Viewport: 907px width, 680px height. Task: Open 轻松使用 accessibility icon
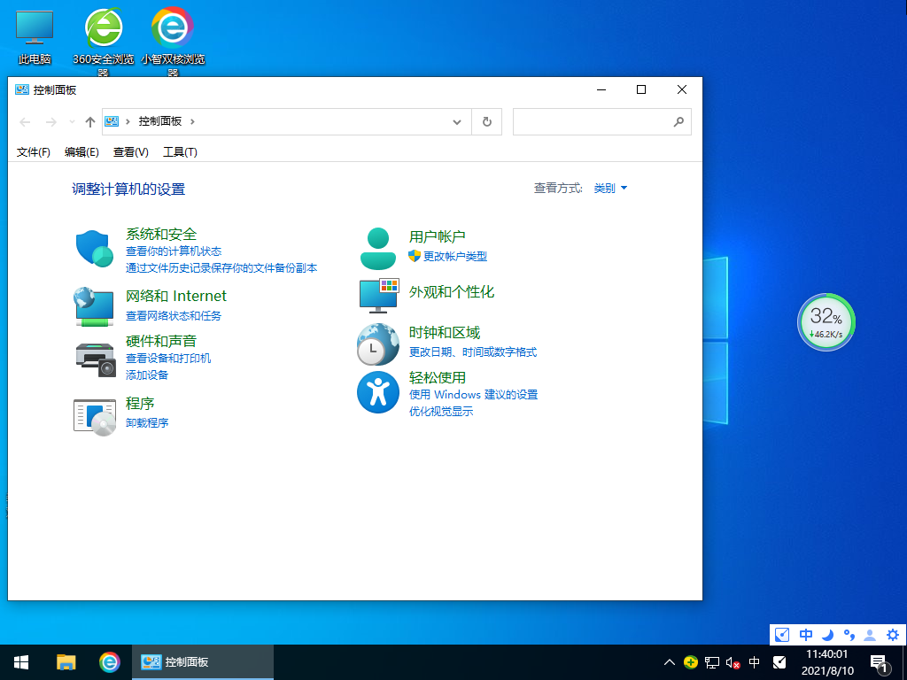point(378,392)
